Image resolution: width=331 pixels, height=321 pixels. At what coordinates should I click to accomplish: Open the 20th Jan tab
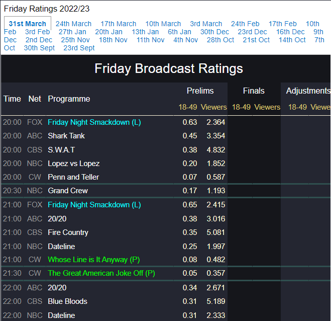point(108,32)
